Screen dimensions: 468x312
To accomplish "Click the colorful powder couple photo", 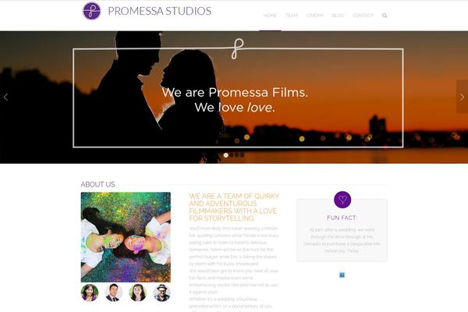I will click(x=126, y=237).
